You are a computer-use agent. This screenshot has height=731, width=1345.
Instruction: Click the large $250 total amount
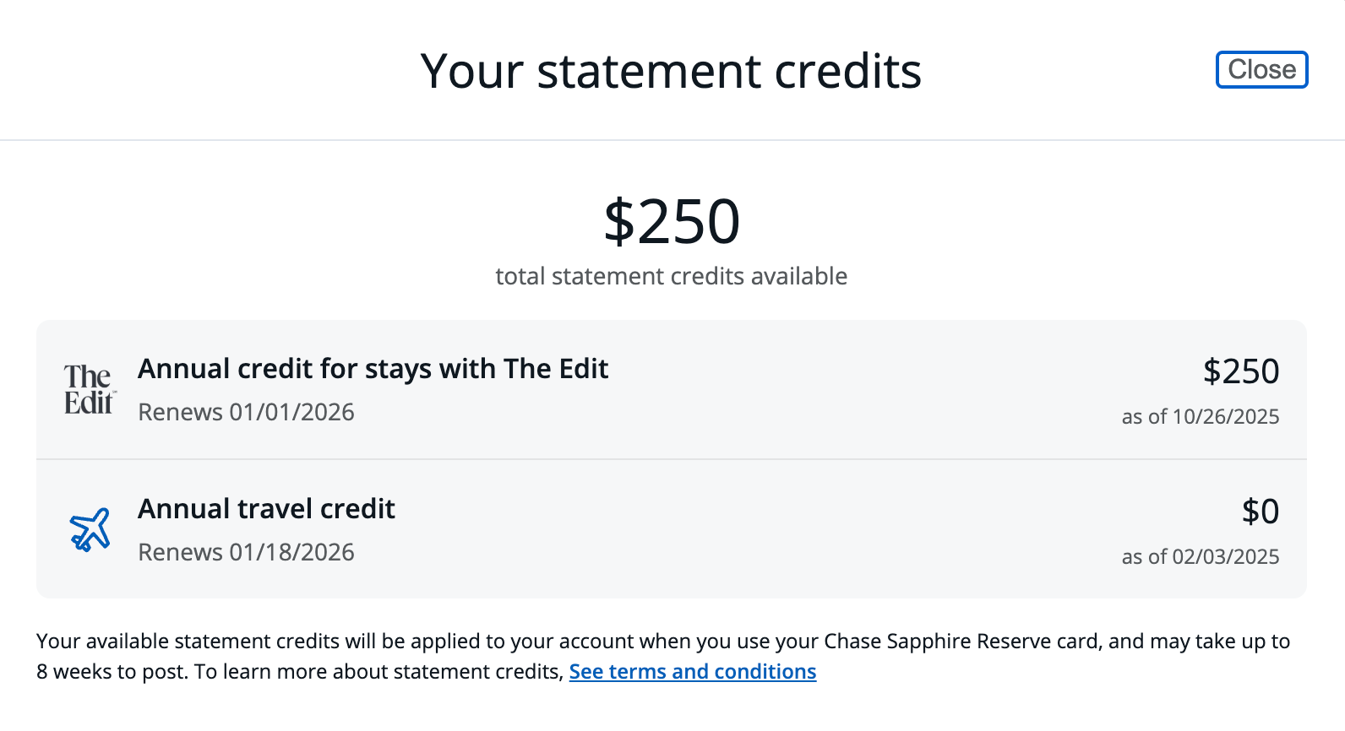point(672,221)
